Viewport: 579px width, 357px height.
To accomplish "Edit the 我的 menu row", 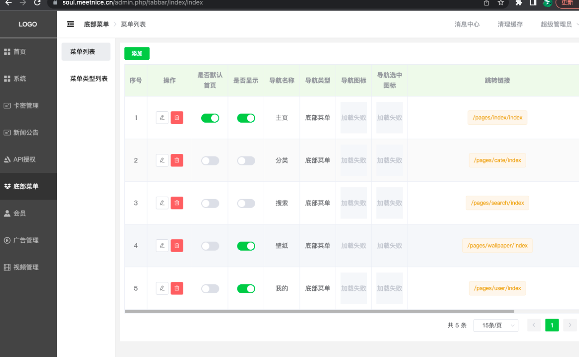I will coord(162,288).
